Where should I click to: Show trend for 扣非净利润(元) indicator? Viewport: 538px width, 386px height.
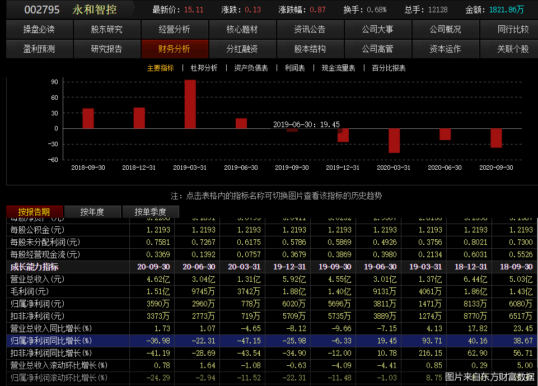(38, 317)
